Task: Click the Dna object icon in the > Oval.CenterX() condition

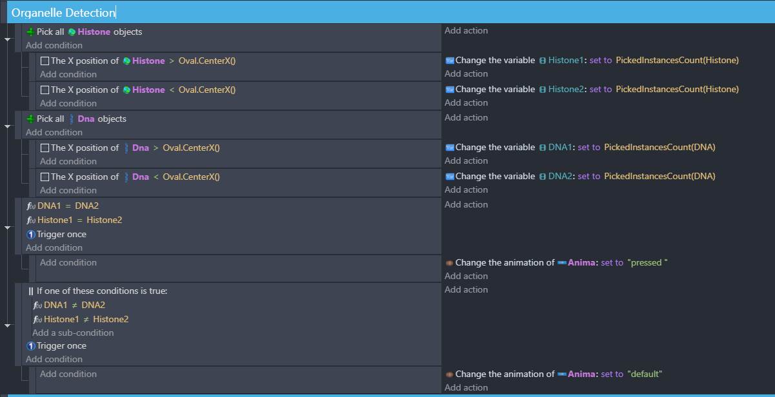Action: click(126, 148)
